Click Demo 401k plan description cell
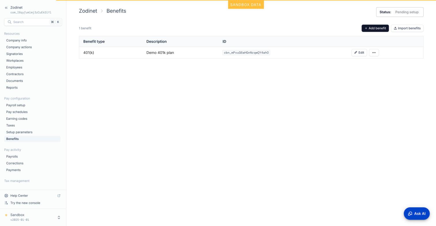The image size is (436, 226). 160,53
